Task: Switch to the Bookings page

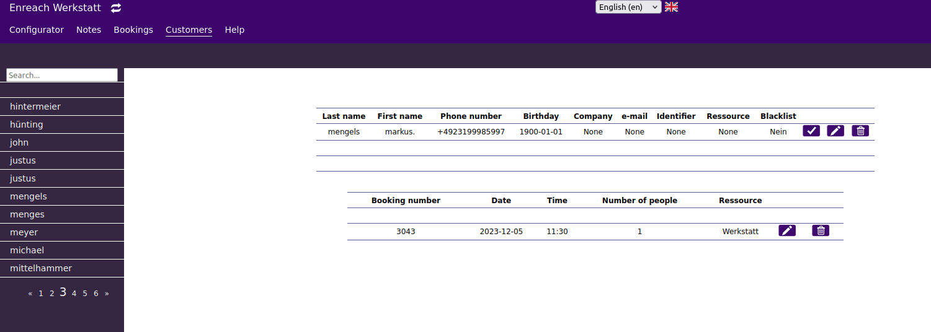Action: point(133,30)
